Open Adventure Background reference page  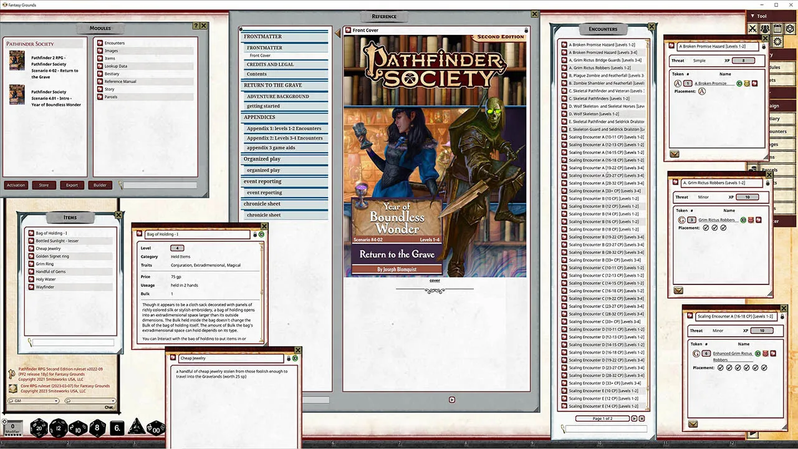pyautogui.click(x=287, y=96)
